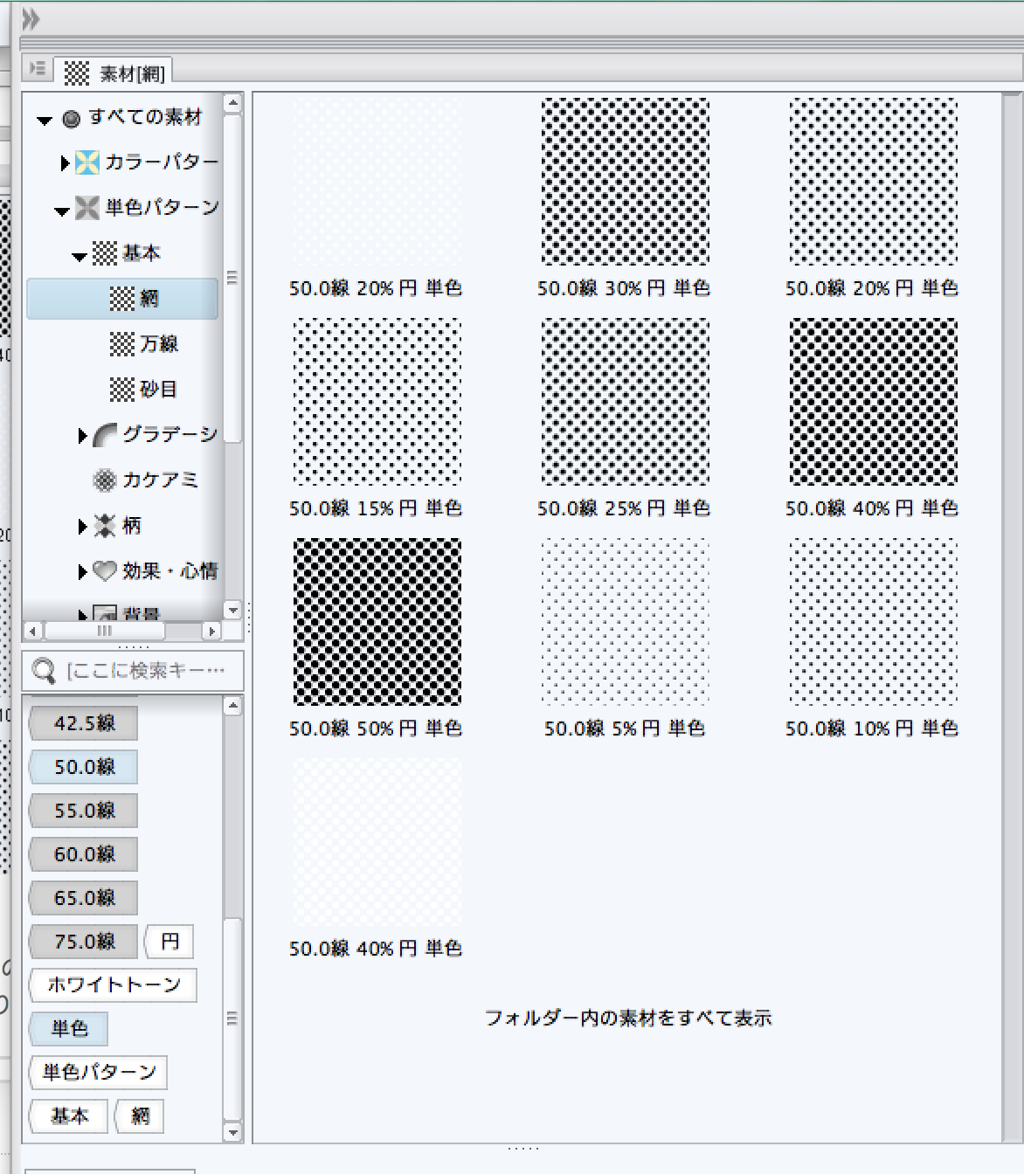Toggle the 基本 tag filter
The width and height of the screenshot is (1024, 1174).
[x=69, y=1116]
